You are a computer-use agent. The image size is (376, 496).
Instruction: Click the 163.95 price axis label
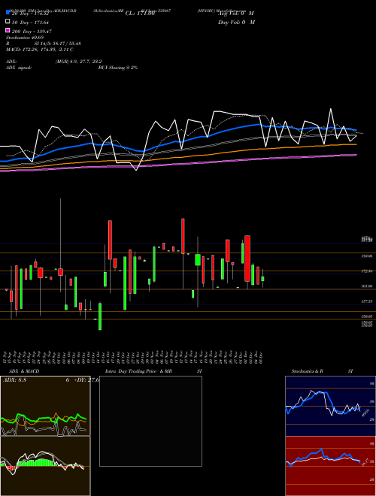point(367,286)
